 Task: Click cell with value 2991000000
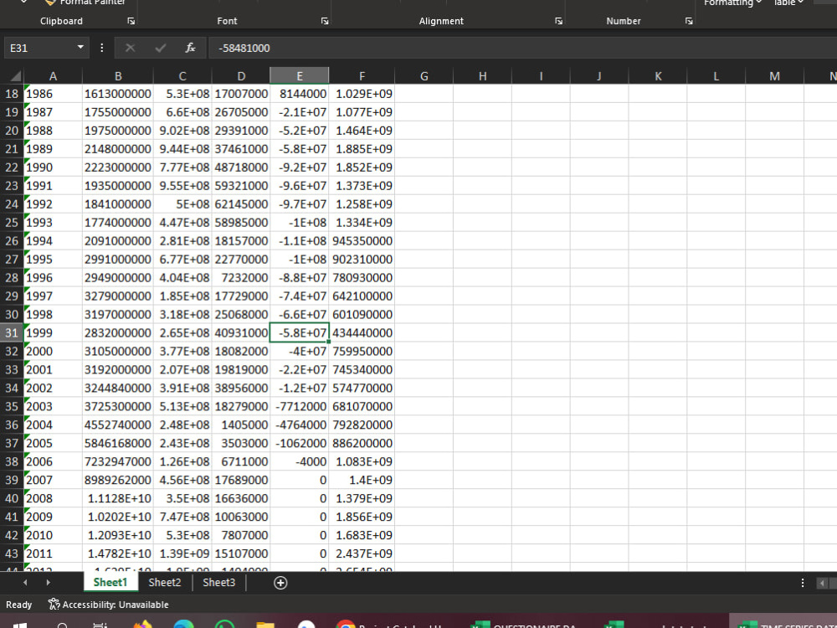click(x=118, y=259)
